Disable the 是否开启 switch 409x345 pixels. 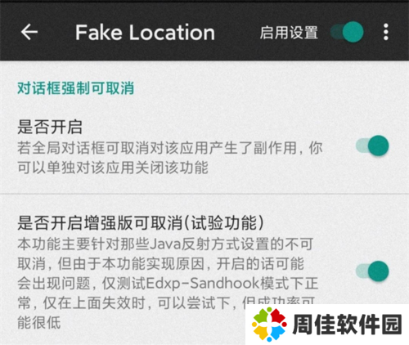[372, 146]
